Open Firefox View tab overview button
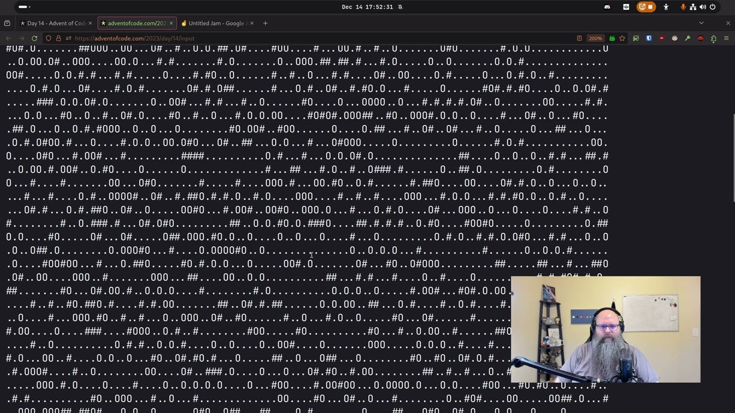The width and height of the screenshot is (735, 413). click(x=7, y=23)
